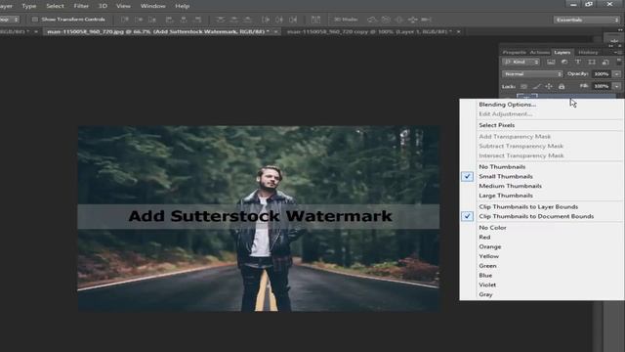Click the Align left edges icon
The width and height of the screenshot is (625, 352).
[x=169, y=20]
